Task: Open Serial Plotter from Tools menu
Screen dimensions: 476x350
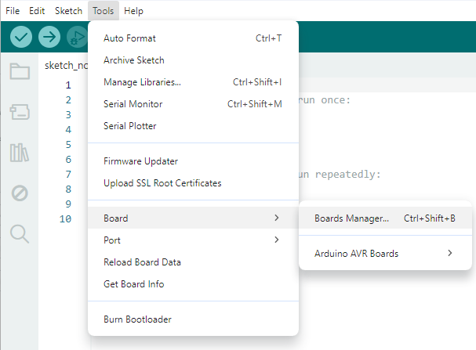Action: click(x=129, y=126)
